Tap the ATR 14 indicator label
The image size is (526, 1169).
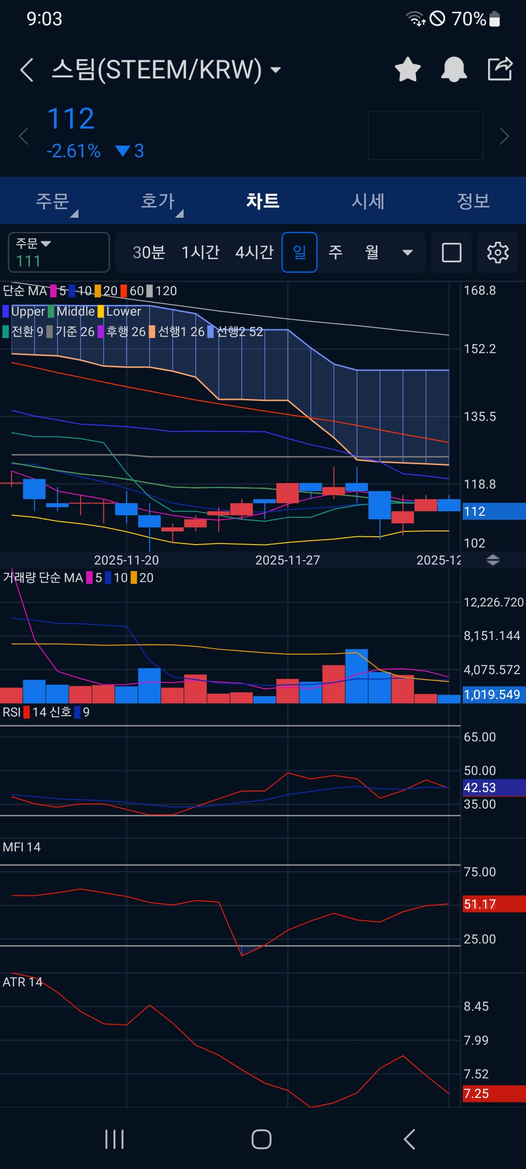tap(22, 982)
